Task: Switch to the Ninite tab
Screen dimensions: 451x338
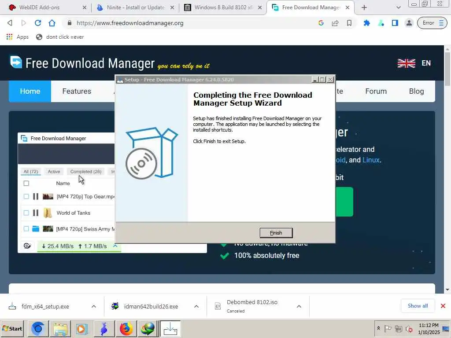Action: [x=136, y=7]
